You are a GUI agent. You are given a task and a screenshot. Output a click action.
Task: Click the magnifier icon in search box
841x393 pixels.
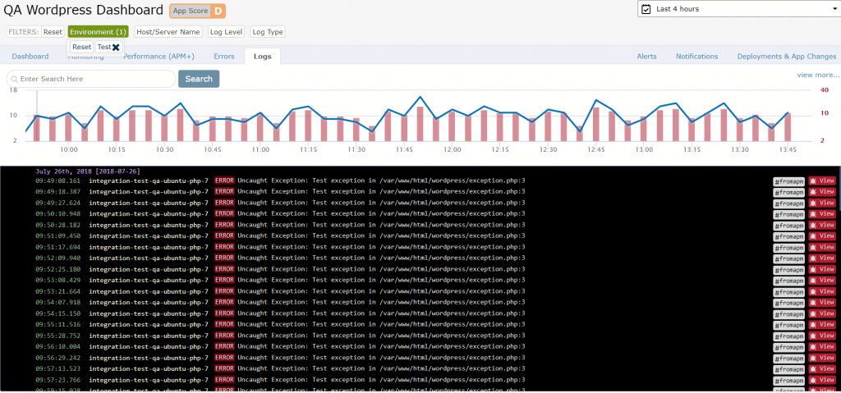click(x=15, y=80)
